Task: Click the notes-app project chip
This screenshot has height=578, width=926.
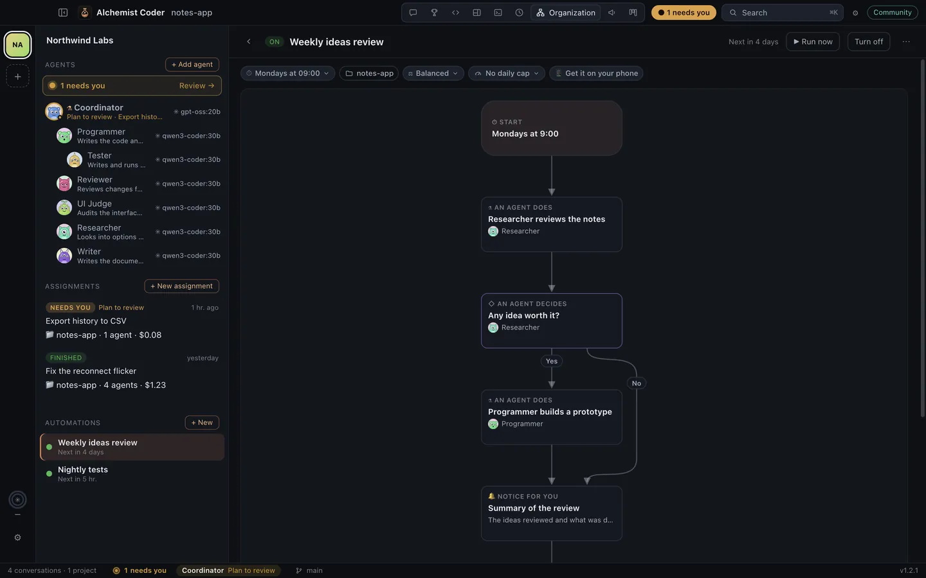Action: [368, 73]
